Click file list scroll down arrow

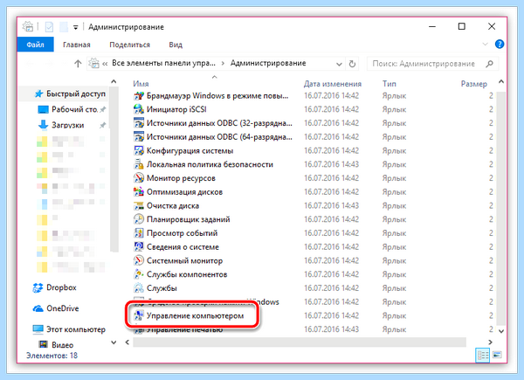(501, 331)
